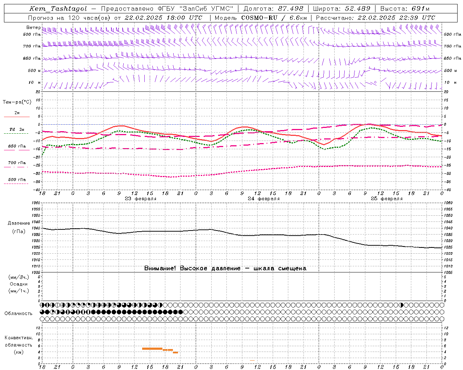Click the '24 февраля' date label
463x370 pixels.
(264, 199)
